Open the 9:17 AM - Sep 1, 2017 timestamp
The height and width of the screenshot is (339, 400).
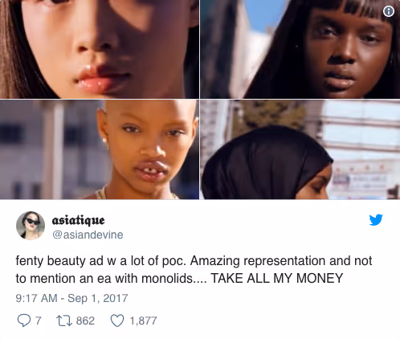(71, 298)
